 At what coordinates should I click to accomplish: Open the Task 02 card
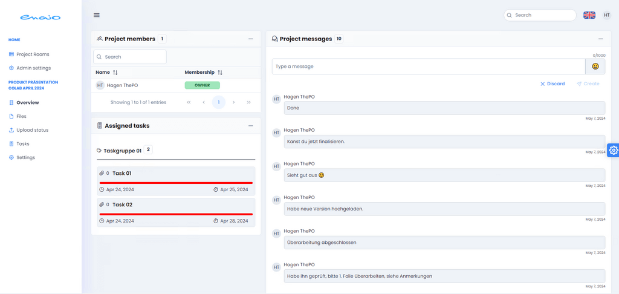click(x=176, y=212)
